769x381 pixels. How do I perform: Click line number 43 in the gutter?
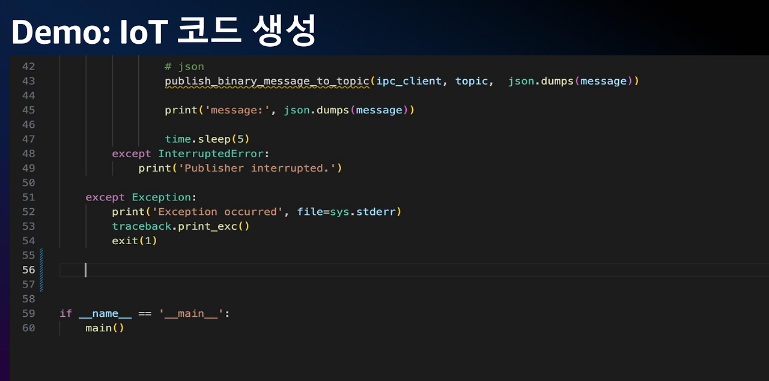[x=28, y=81]
